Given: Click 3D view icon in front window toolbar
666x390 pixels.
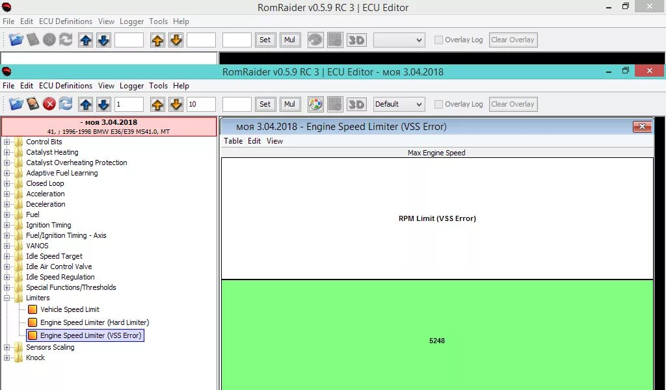Looking at the screenshot, I should coord(356,105).
